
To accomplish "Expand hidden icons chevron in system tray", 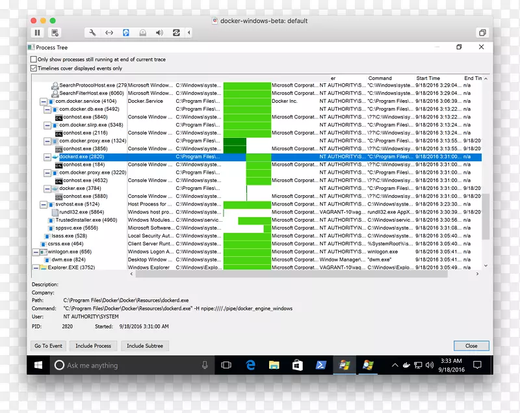I will pyautogui.click(x=395, y=365).
